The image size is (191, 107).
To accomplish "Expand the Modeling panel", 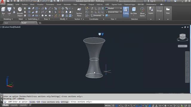I will [x=8, y=19].
